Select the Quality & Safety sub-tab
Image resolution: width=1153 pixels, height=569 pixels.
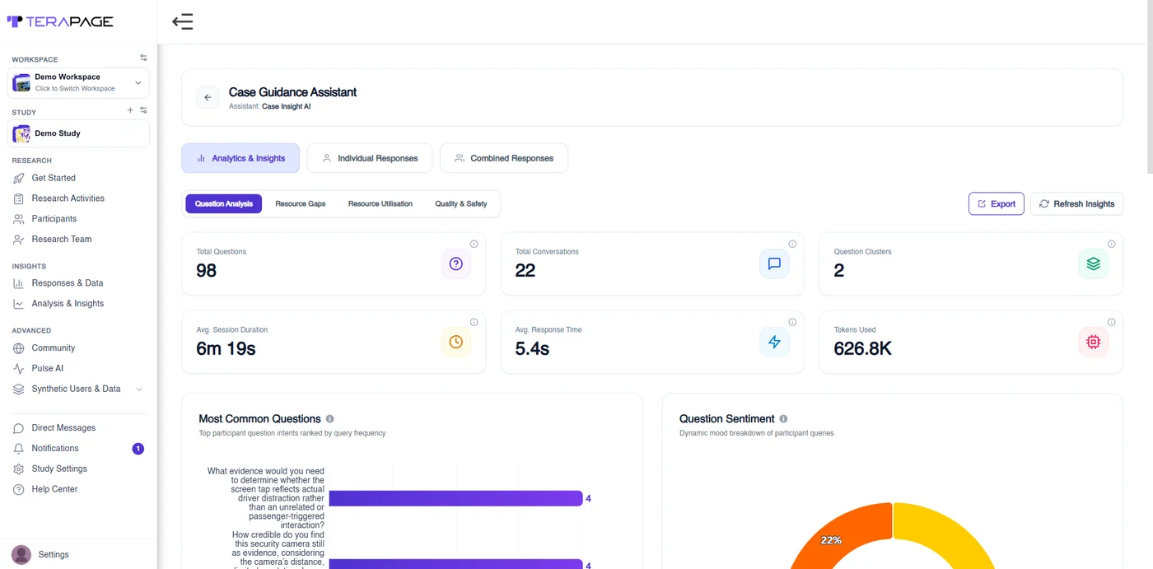tap(461, 203)
